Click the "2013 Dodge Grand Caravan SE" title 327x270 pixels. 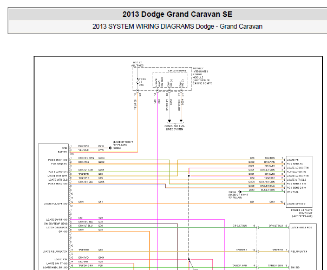click(177, 14)
